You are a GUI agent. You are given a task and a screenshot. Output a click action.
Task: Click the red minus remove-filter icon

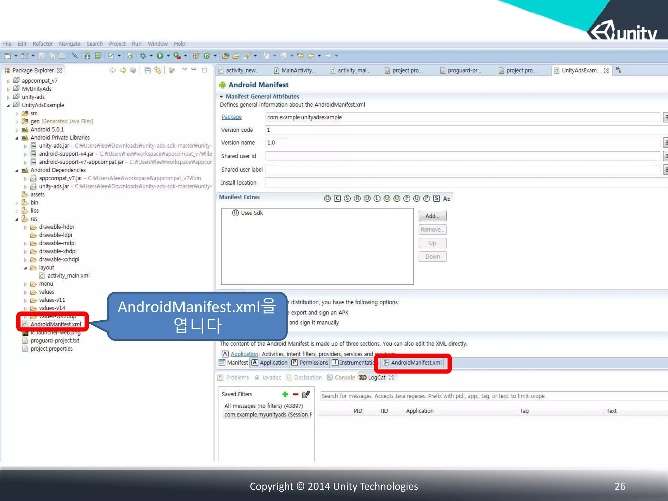click(x=296, y=394)
